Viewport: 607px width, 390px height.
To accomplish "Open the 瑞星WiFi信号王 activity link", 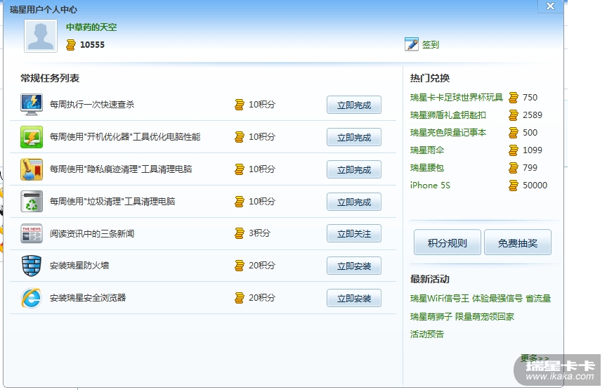I will 480,298.
